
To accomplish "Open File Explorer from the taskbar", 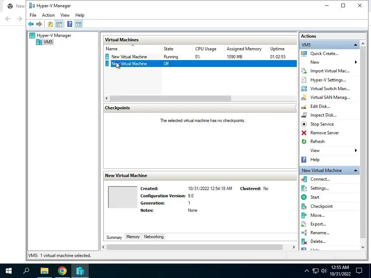I will (44, 271).
